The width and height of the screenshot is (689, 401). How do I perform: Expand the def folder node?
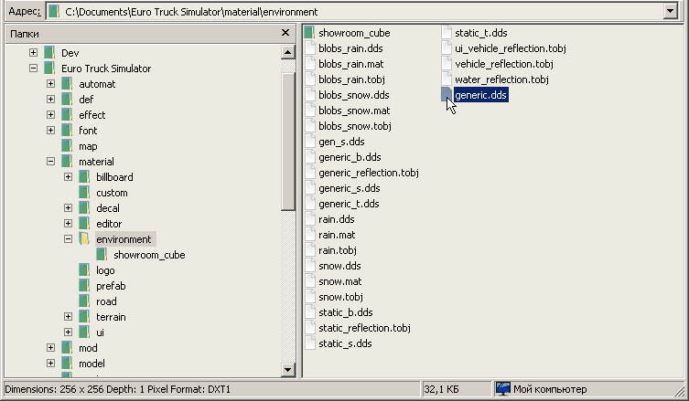point(50,100)
